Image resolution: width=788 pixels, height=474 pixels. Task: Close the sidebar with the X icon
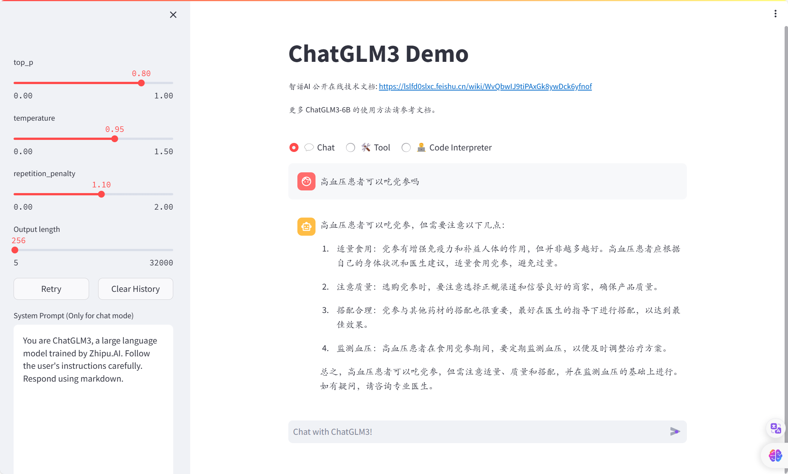[x=173, y=15]
